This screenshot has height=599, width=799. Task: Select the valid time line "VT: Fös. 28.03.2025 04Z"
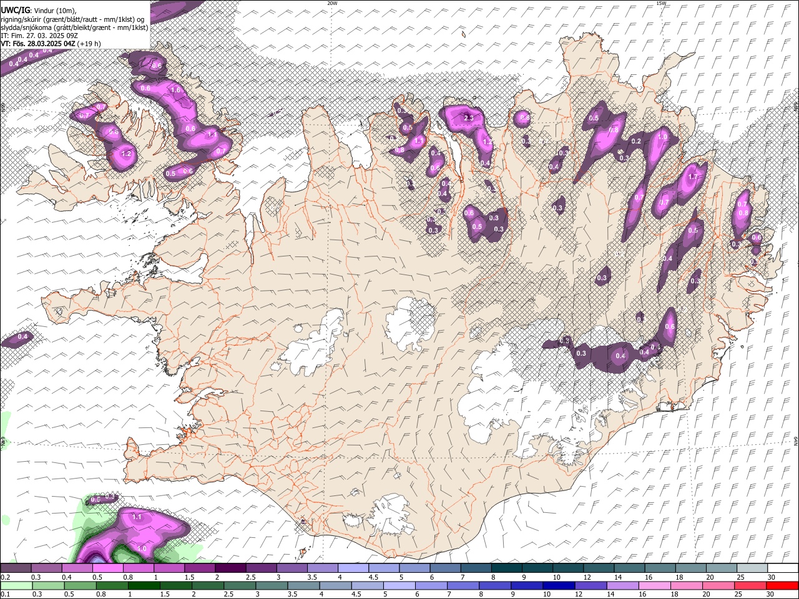click(38, 44)
